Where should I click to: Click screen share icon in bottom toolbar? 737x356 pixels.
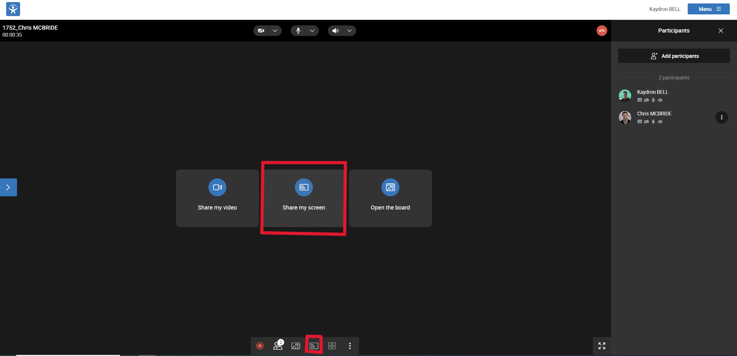pyautogui.click(x=314, y=346)
